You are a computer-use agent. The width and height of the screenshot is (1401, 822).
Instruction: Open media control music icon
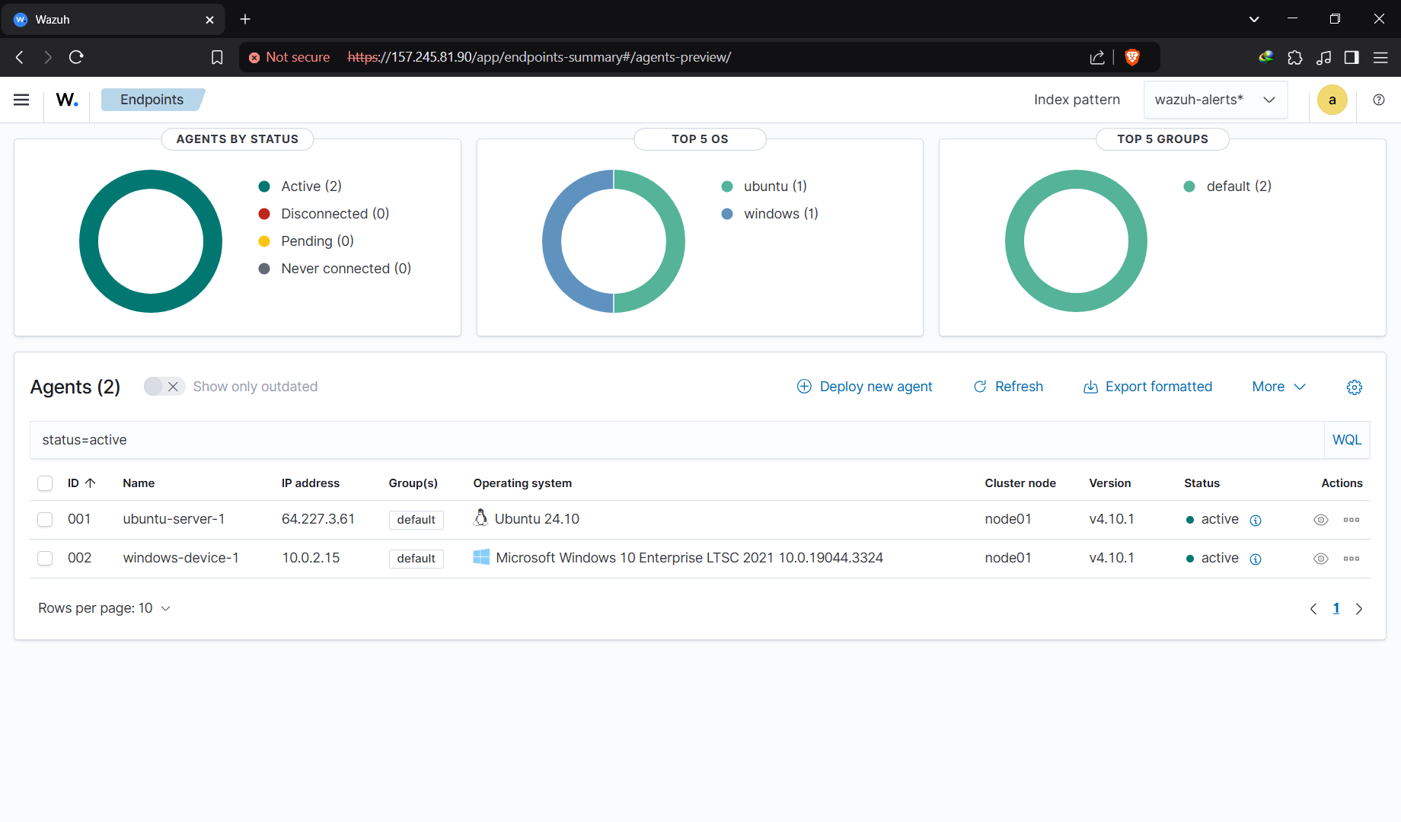pos(1324,57)
